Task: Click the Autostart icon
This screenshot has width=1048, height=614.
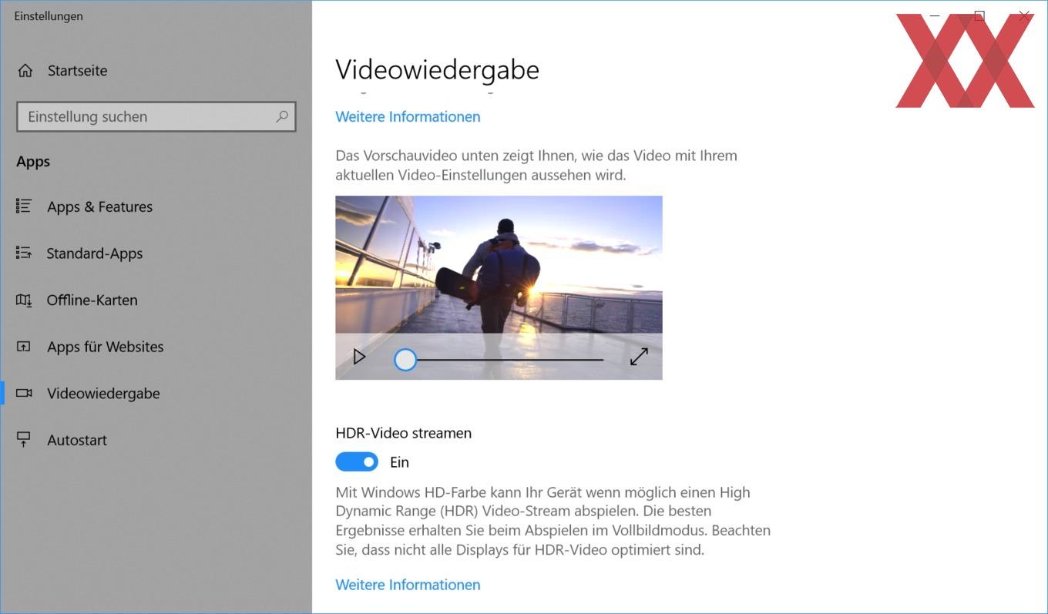Action: (24, 440)
